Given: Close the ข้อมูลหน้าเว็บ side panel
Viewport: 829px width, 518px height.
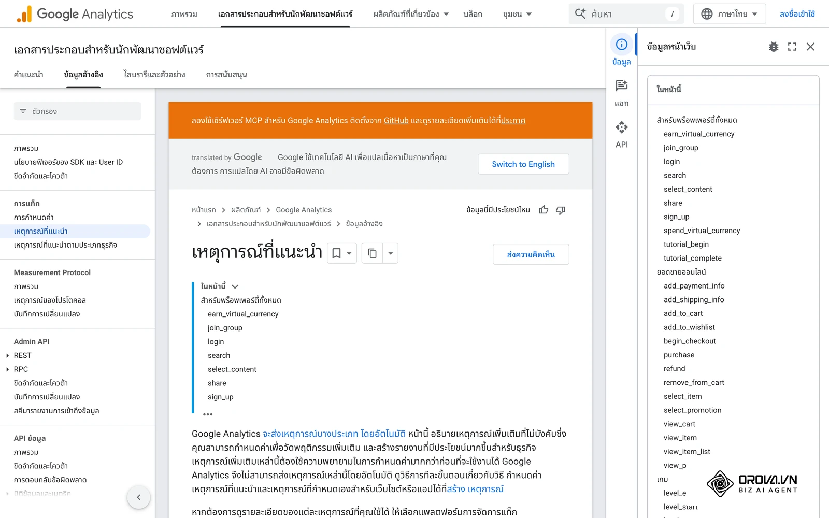Looking at the screenshot, I should pos(811,47).
